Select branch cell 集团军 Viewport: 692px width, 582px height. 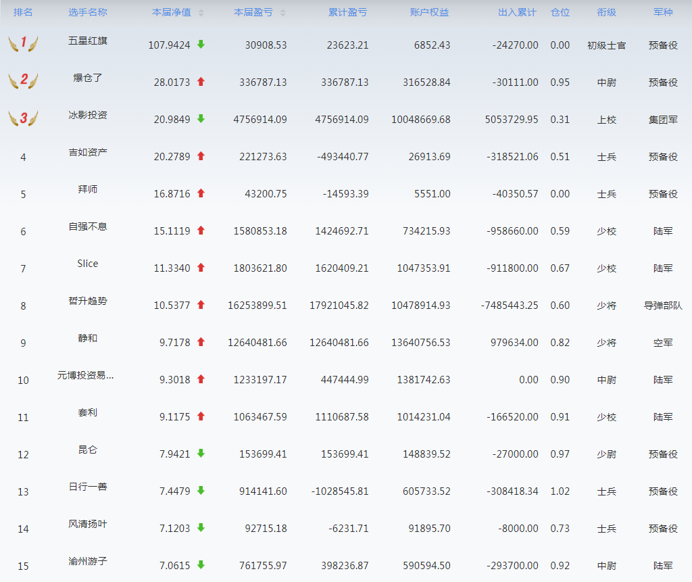click(x=663, y=120)
